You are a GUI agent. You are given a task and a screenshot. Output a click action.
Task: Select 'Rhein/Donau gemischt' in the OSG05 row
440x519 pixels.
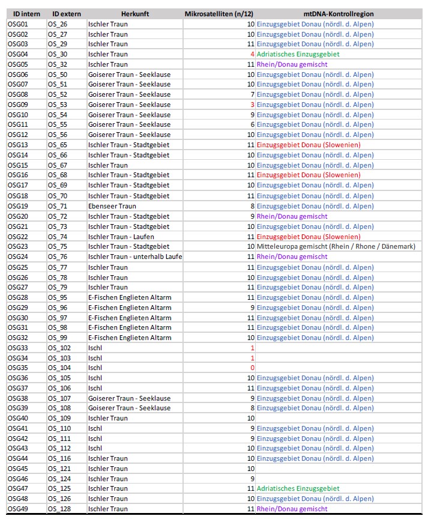click(292, 64)
